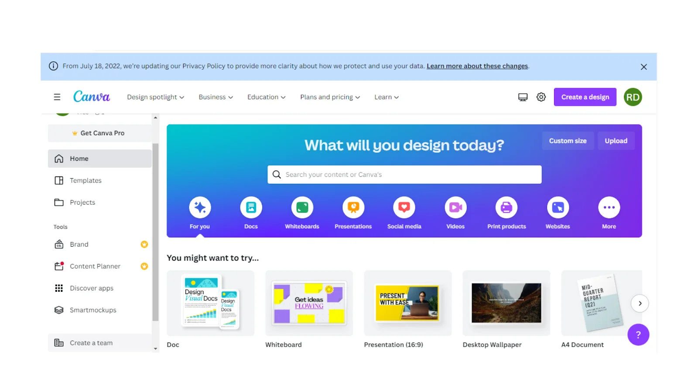Select the Websites category icon

tap(558, 207)
